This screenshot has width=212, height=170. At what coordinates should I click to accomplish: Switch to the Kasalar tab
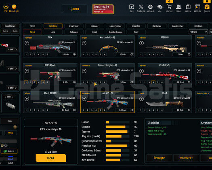click(136, 26)
